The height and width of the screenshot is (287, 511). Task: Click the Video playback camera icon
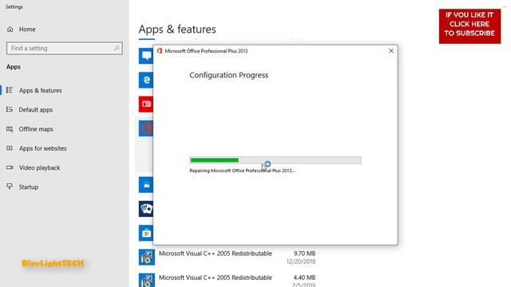click(10, 167)
